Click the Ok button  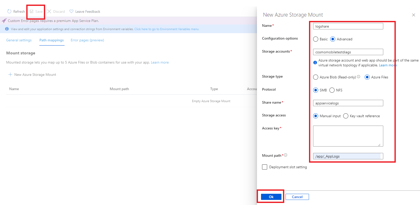(x=271, y=197)
